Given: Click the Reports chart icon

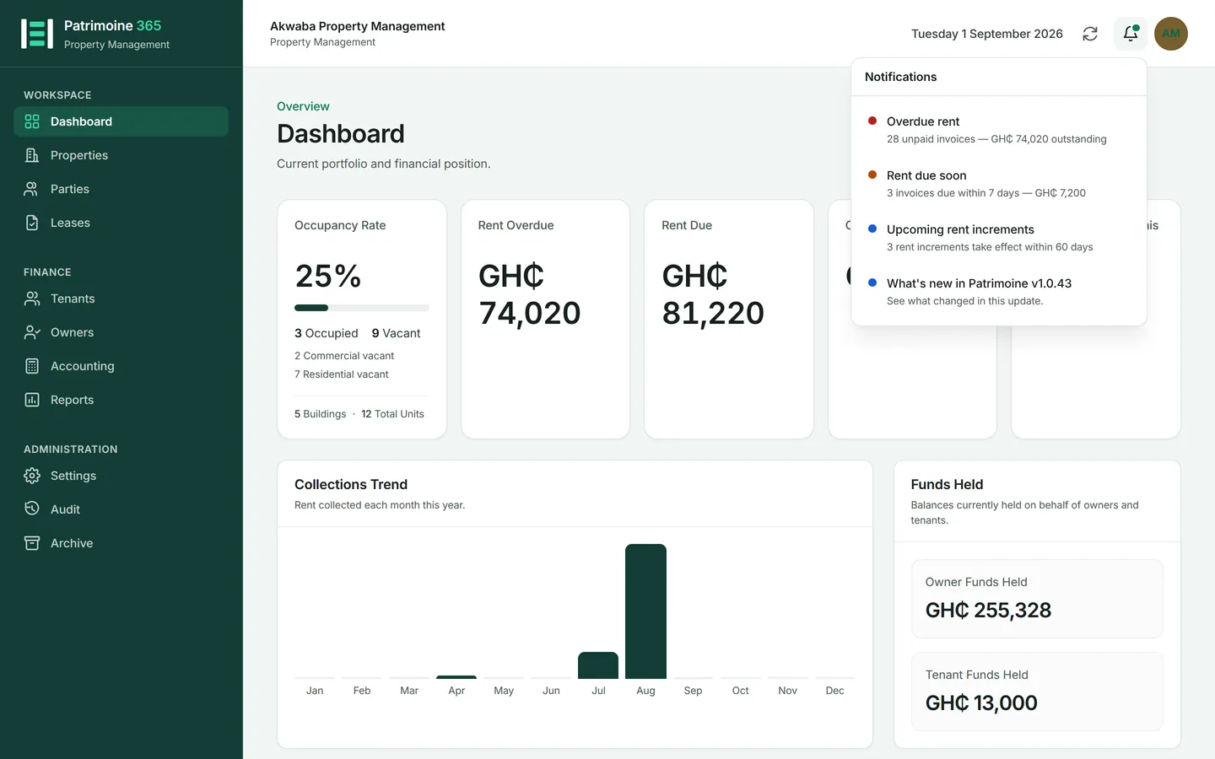Looking at the screenshot, I should coord(32,400).
